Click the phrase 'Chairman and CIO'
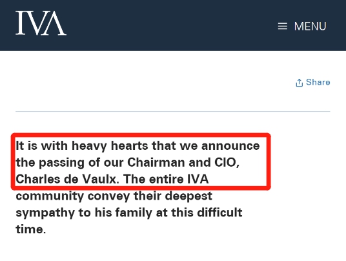 tap(183, 163)
